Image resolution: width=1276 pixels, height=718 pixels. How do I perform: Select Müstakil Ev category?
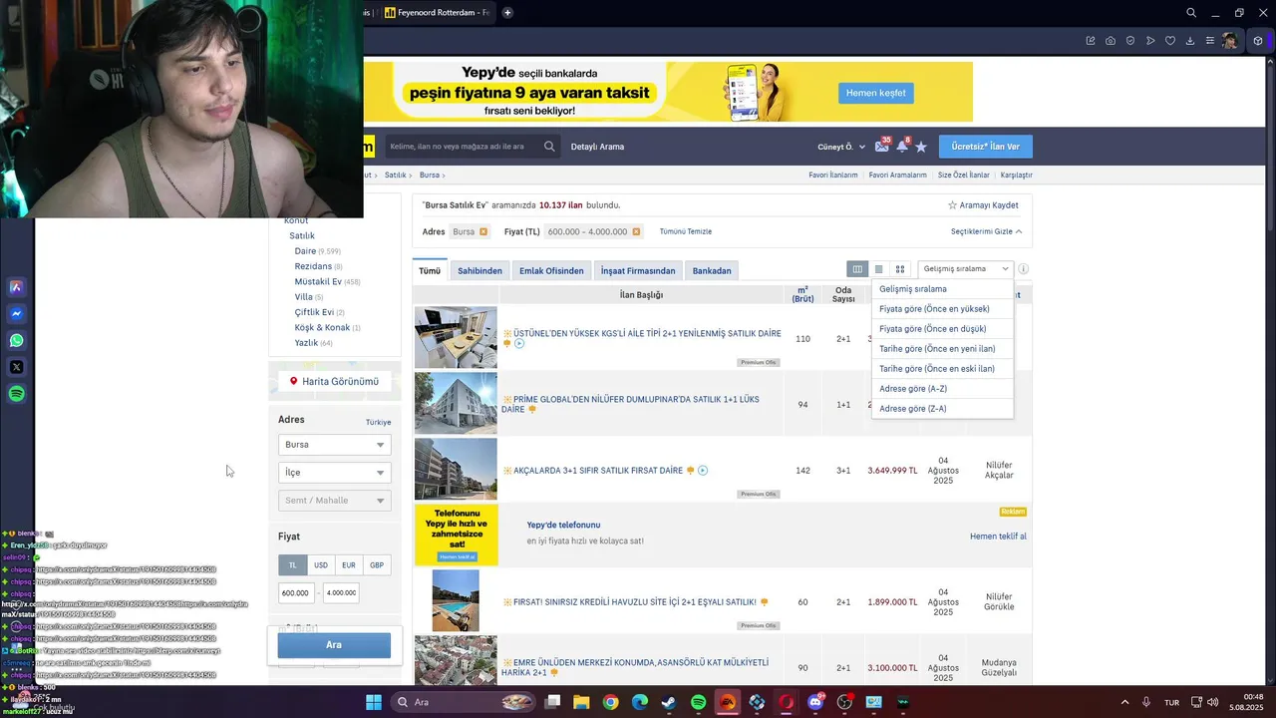coord(318,282)
